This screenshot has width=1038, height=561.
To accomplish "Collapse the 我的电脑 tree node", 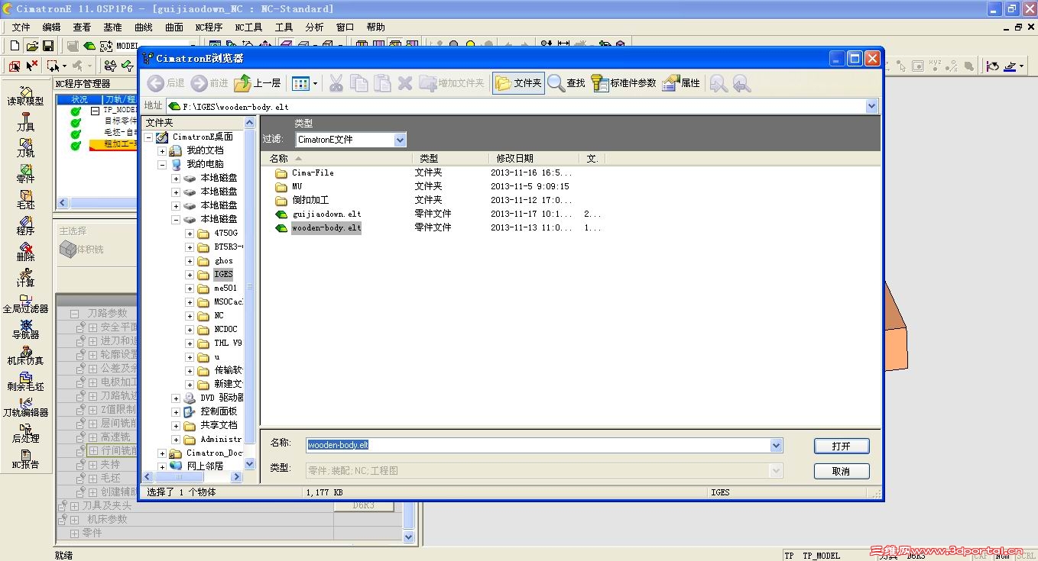I will click(162, 165).
